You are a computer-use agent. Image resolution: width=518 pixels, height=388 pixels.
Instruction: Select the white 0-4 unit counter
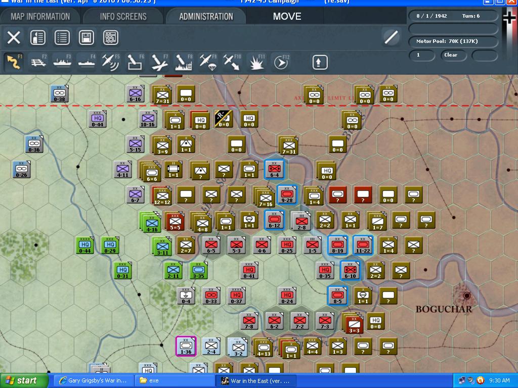pyautogui.click(x=186, y=296)
